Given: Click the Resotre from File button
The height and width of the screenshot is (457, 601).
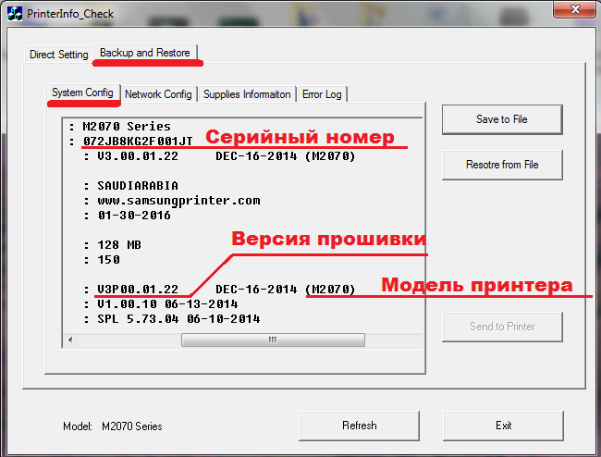Looking at the screenshot, I should tap(502, 165).
